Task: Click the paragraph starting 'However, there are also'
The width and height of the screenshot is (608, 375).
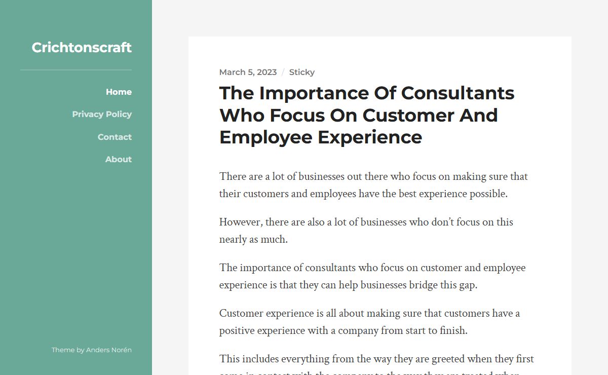Action: (366, 231)
